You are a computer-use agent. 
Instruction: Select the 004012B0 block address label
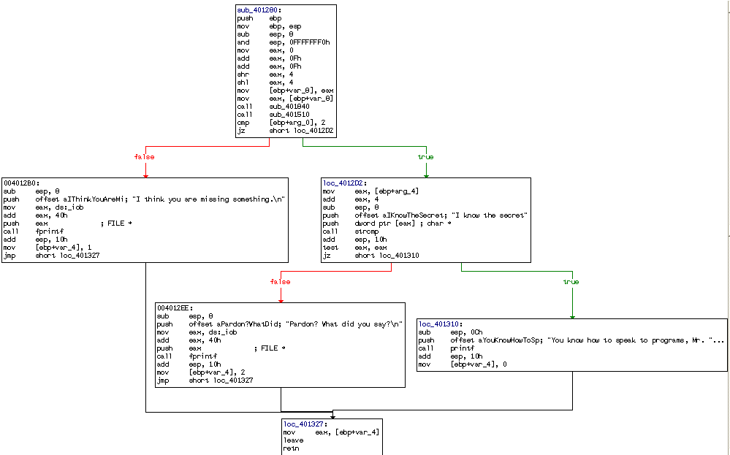tap(21, 183)
